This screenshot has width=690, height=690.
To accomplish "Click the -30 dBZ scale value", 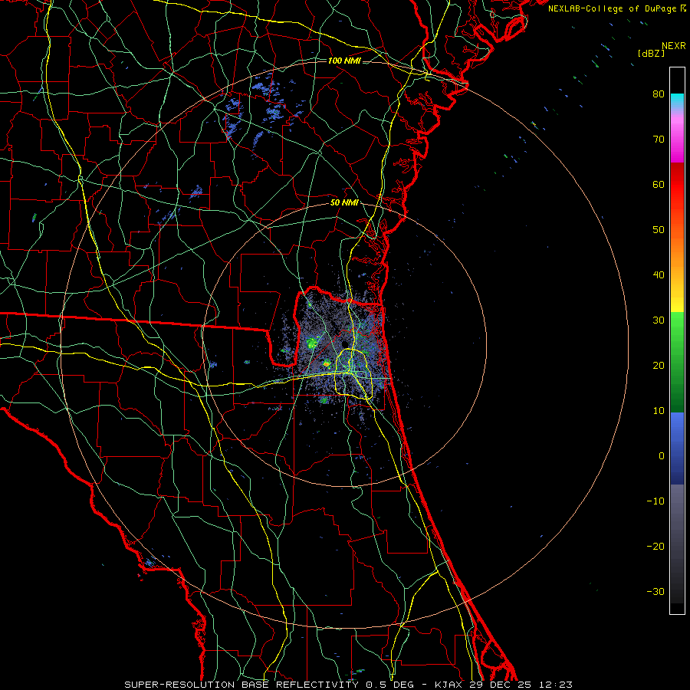I will [655, 592].
